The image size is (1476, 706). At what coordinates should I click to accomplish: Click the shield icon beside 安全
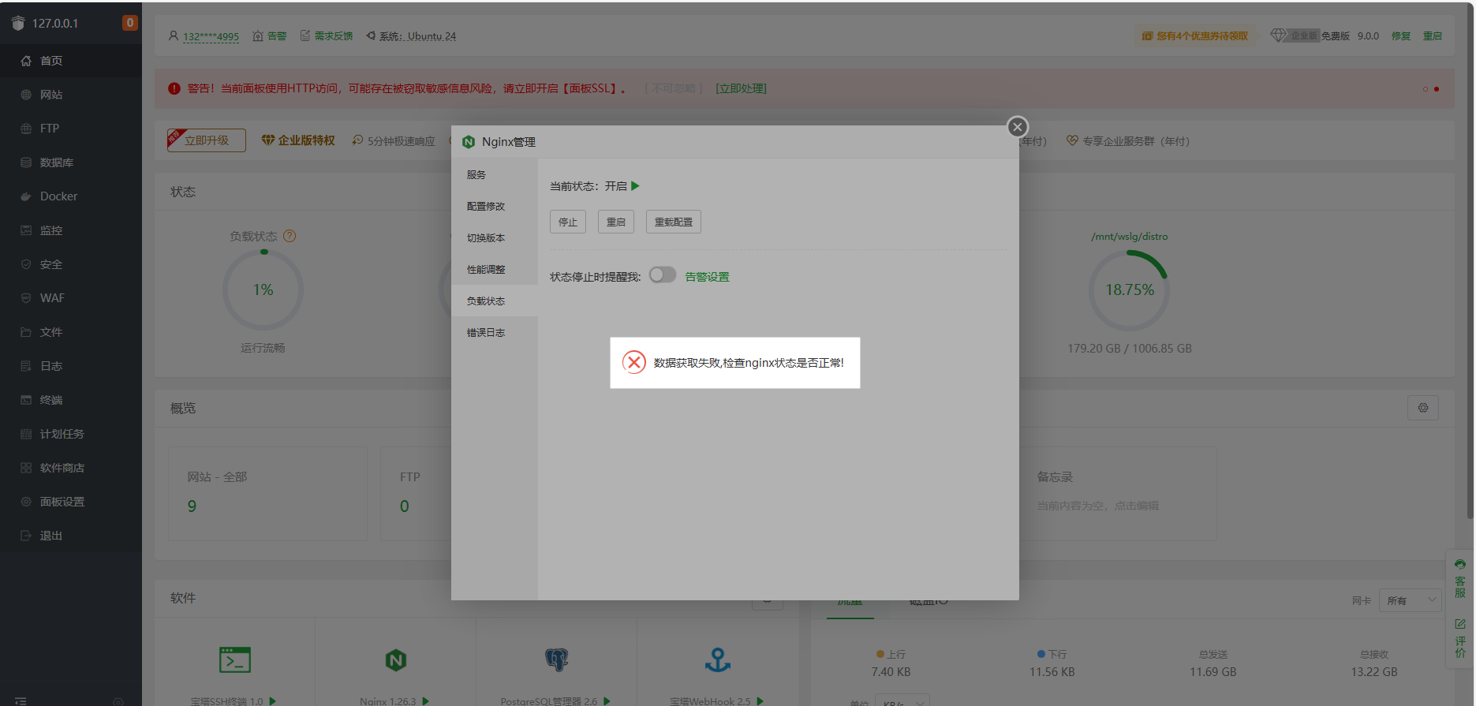point(26,264)
